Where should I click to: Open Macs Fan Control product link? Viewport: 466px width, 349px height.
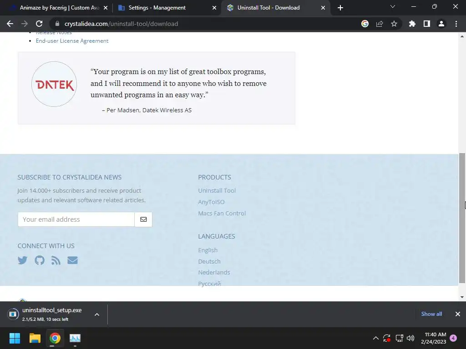point(222,213)
